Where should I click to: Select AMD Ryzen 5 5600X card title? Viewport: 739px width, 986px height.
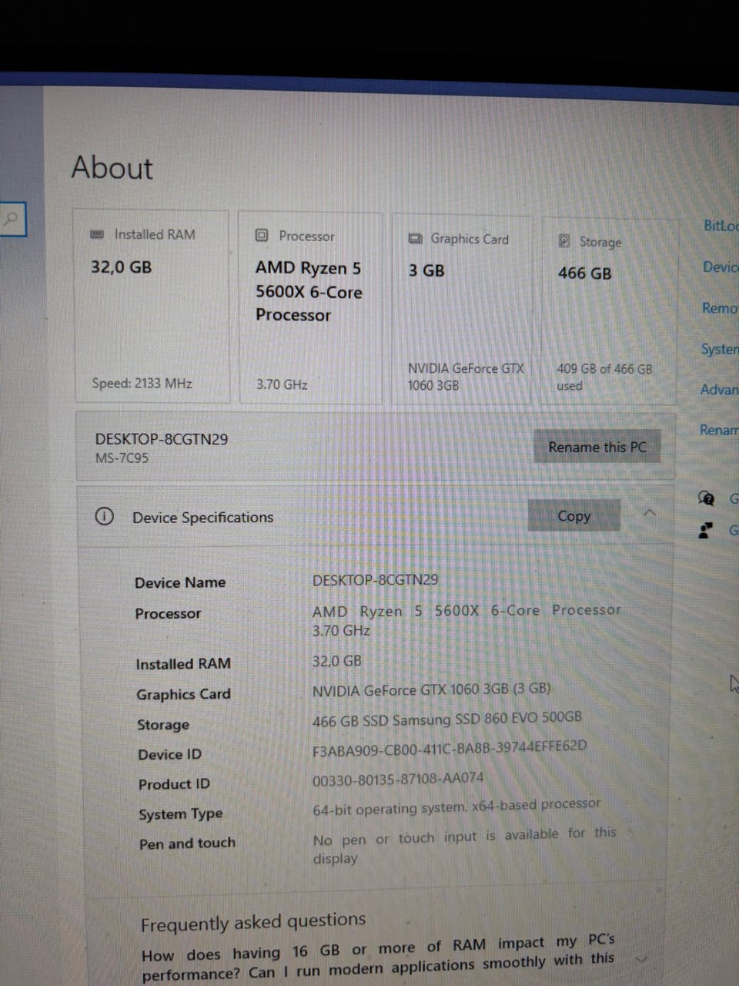click(309, 291)
